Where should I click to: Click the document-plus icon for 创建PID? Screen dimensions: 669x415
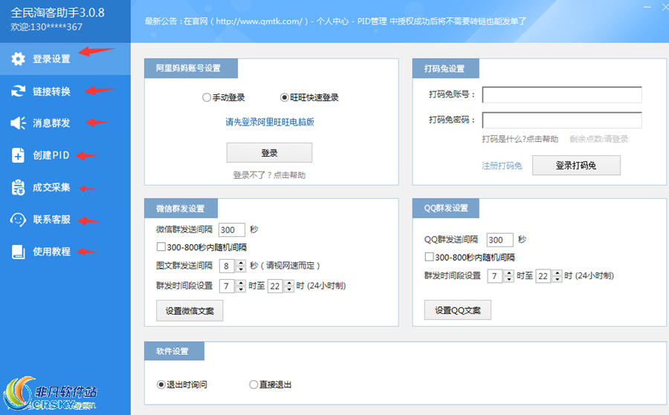18,155
